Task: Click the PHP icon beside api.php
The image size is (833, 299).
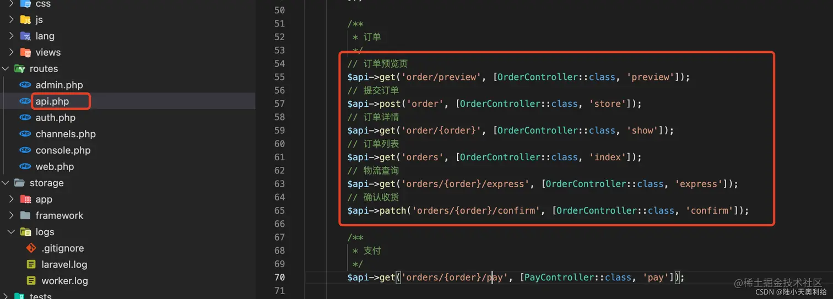Action: [x=25, y=101]
